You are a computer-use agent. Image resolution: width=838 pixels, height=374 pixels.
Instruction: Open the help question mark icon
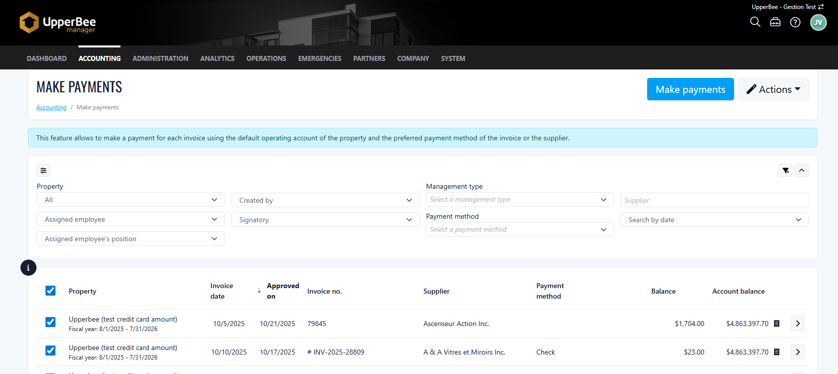coord(795,22)
